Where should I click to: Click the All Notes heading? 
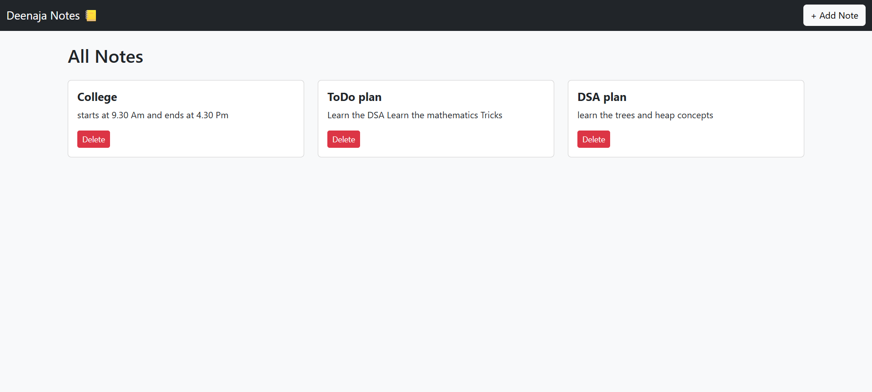(x=105, y=56)
